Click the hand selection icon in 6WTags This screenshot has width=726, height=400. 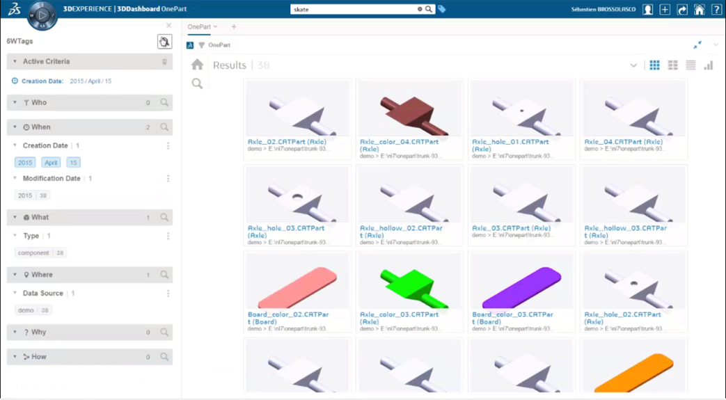pos(164,42)
